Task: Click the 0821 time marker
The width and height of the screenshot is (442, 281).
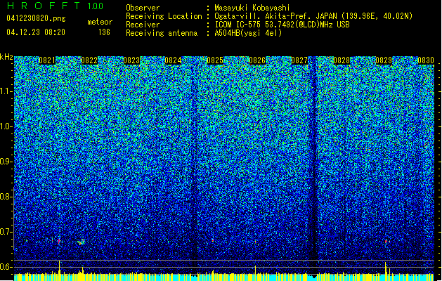Action: tap(47, 60)
